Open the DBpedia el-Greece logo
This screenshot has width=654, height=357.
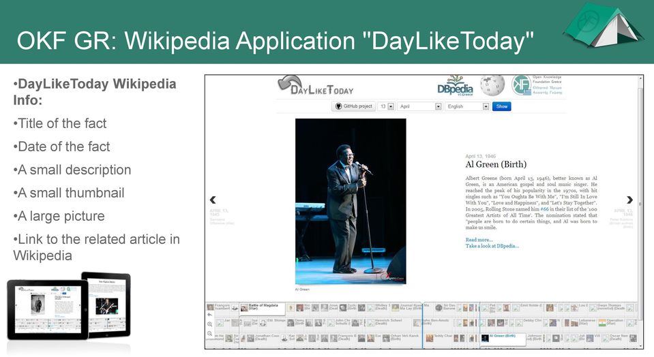[455, 86]
